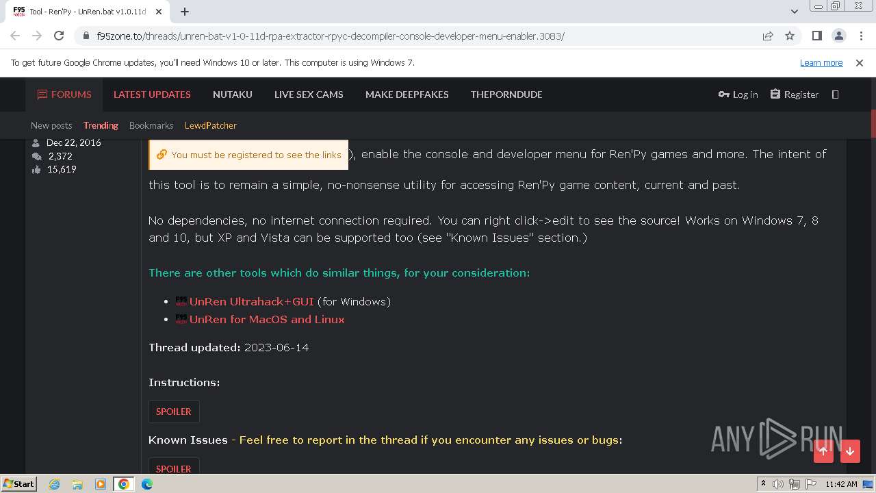Expand the Known Issues SPOILER
876x493 pixels.
click(x=174, y=466)
